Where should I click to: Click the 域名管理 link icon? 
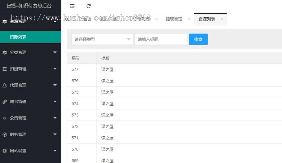click(5, 102)
